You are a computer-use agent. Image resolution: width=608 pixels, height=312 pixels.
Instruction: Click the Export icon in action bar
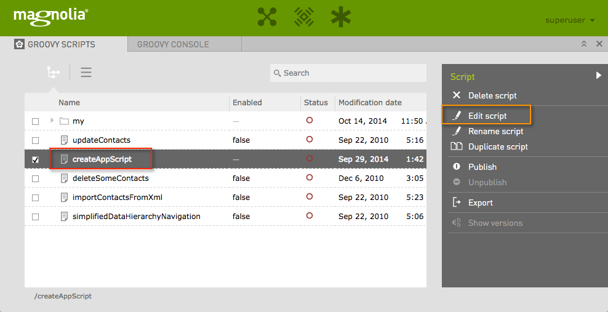[457, 202]
